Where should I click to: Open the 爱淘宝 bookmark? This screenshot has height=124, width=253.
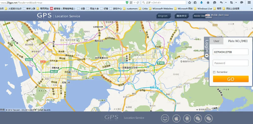(63, 9)
